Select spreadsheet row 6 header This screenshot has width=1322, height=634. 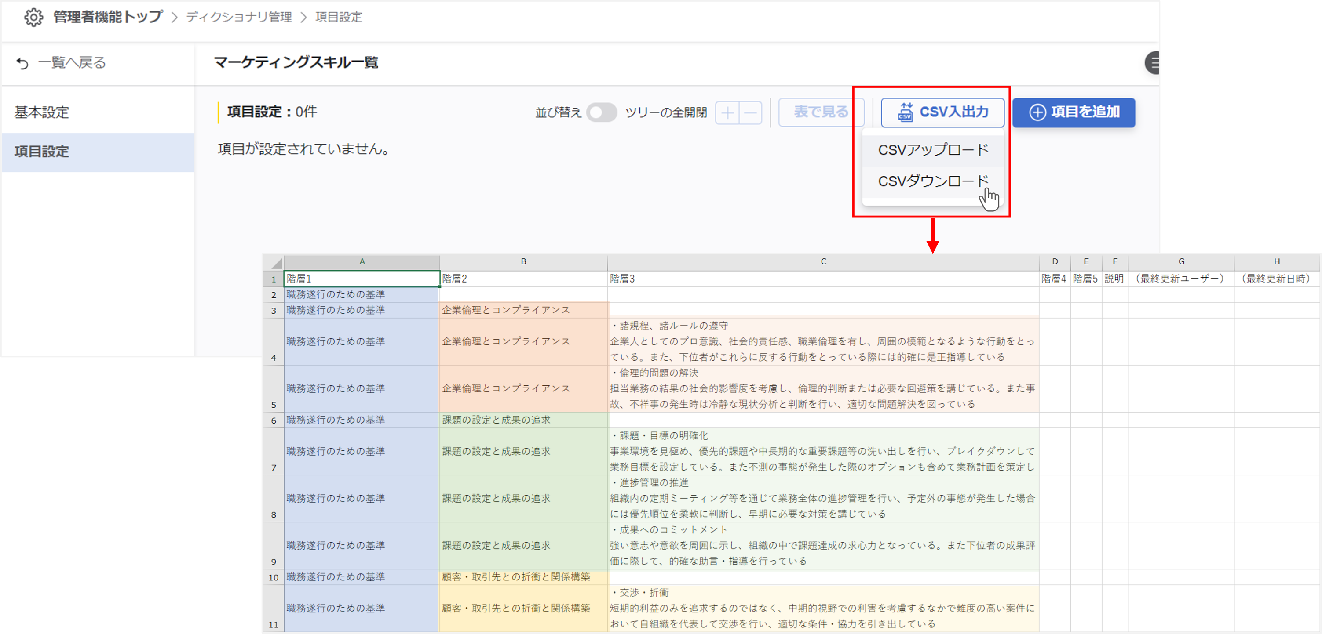[x=274, y=420]
